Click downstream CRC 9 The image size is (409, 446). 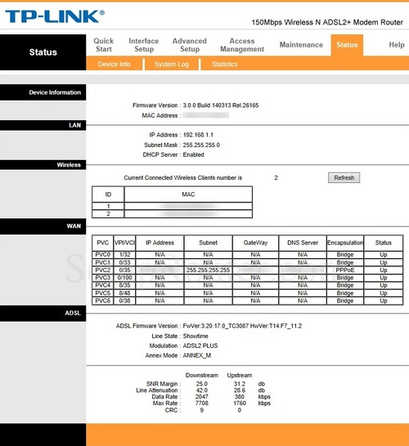202,410
